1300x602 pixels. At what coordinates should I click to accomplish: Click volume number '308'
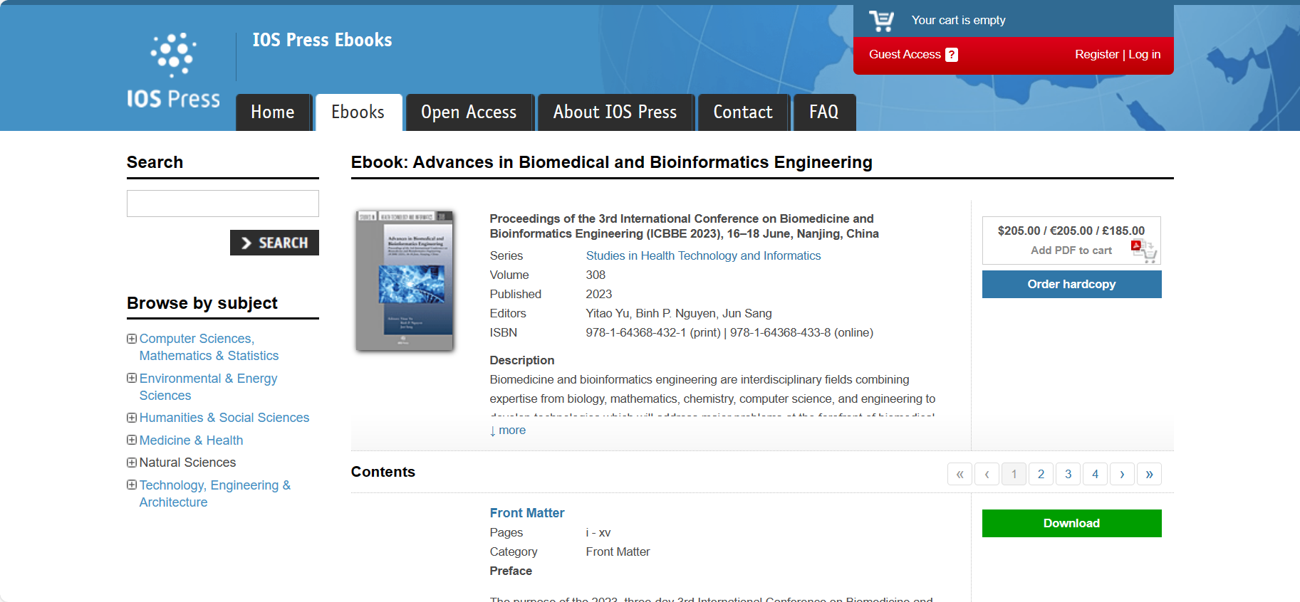pos(596,275)
